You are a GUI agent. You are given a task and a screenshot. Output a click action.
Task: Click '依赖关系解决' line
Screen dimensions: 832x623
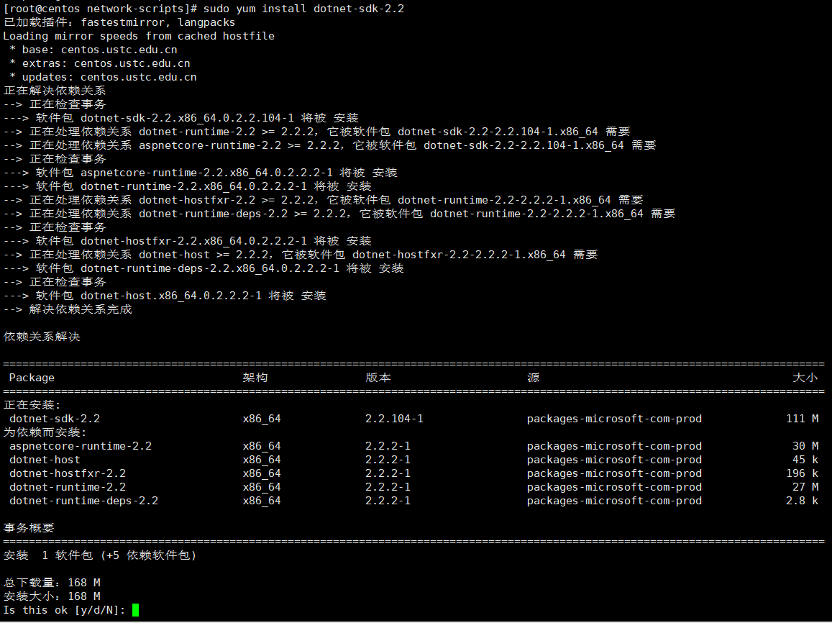(x=42, y=337)
